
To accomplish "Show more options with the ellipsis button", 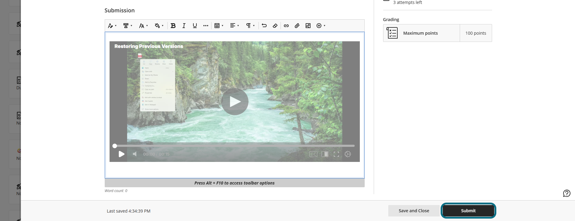I will coord(206,26).
